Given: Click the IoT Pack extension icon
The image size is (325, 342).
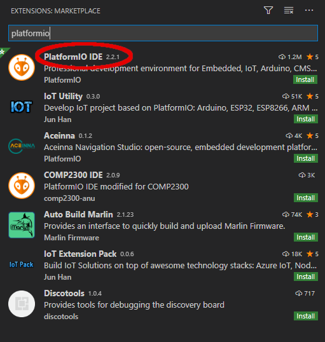Looking at the screenshot, I should point(22,264).
